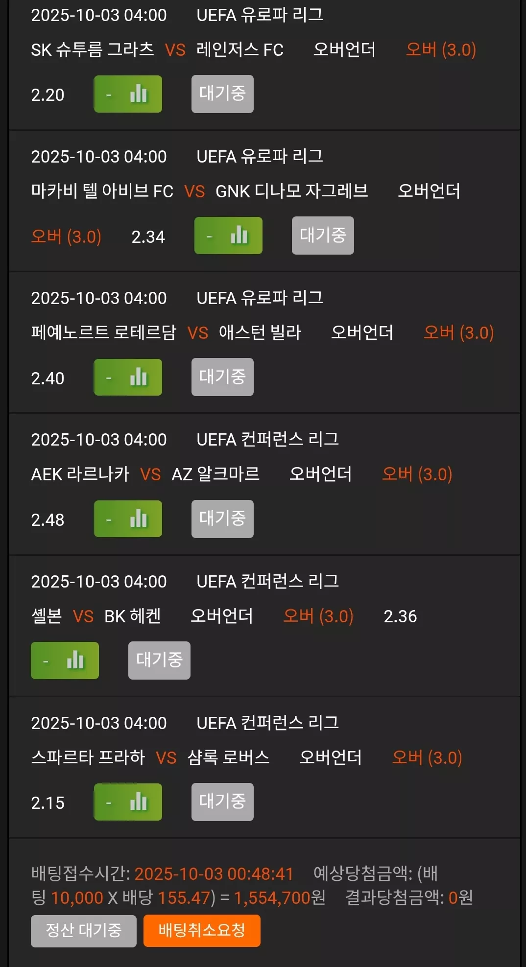Click the 정산 대기중 button
This screenshot has width=526, height=967.
pos(84,931)
